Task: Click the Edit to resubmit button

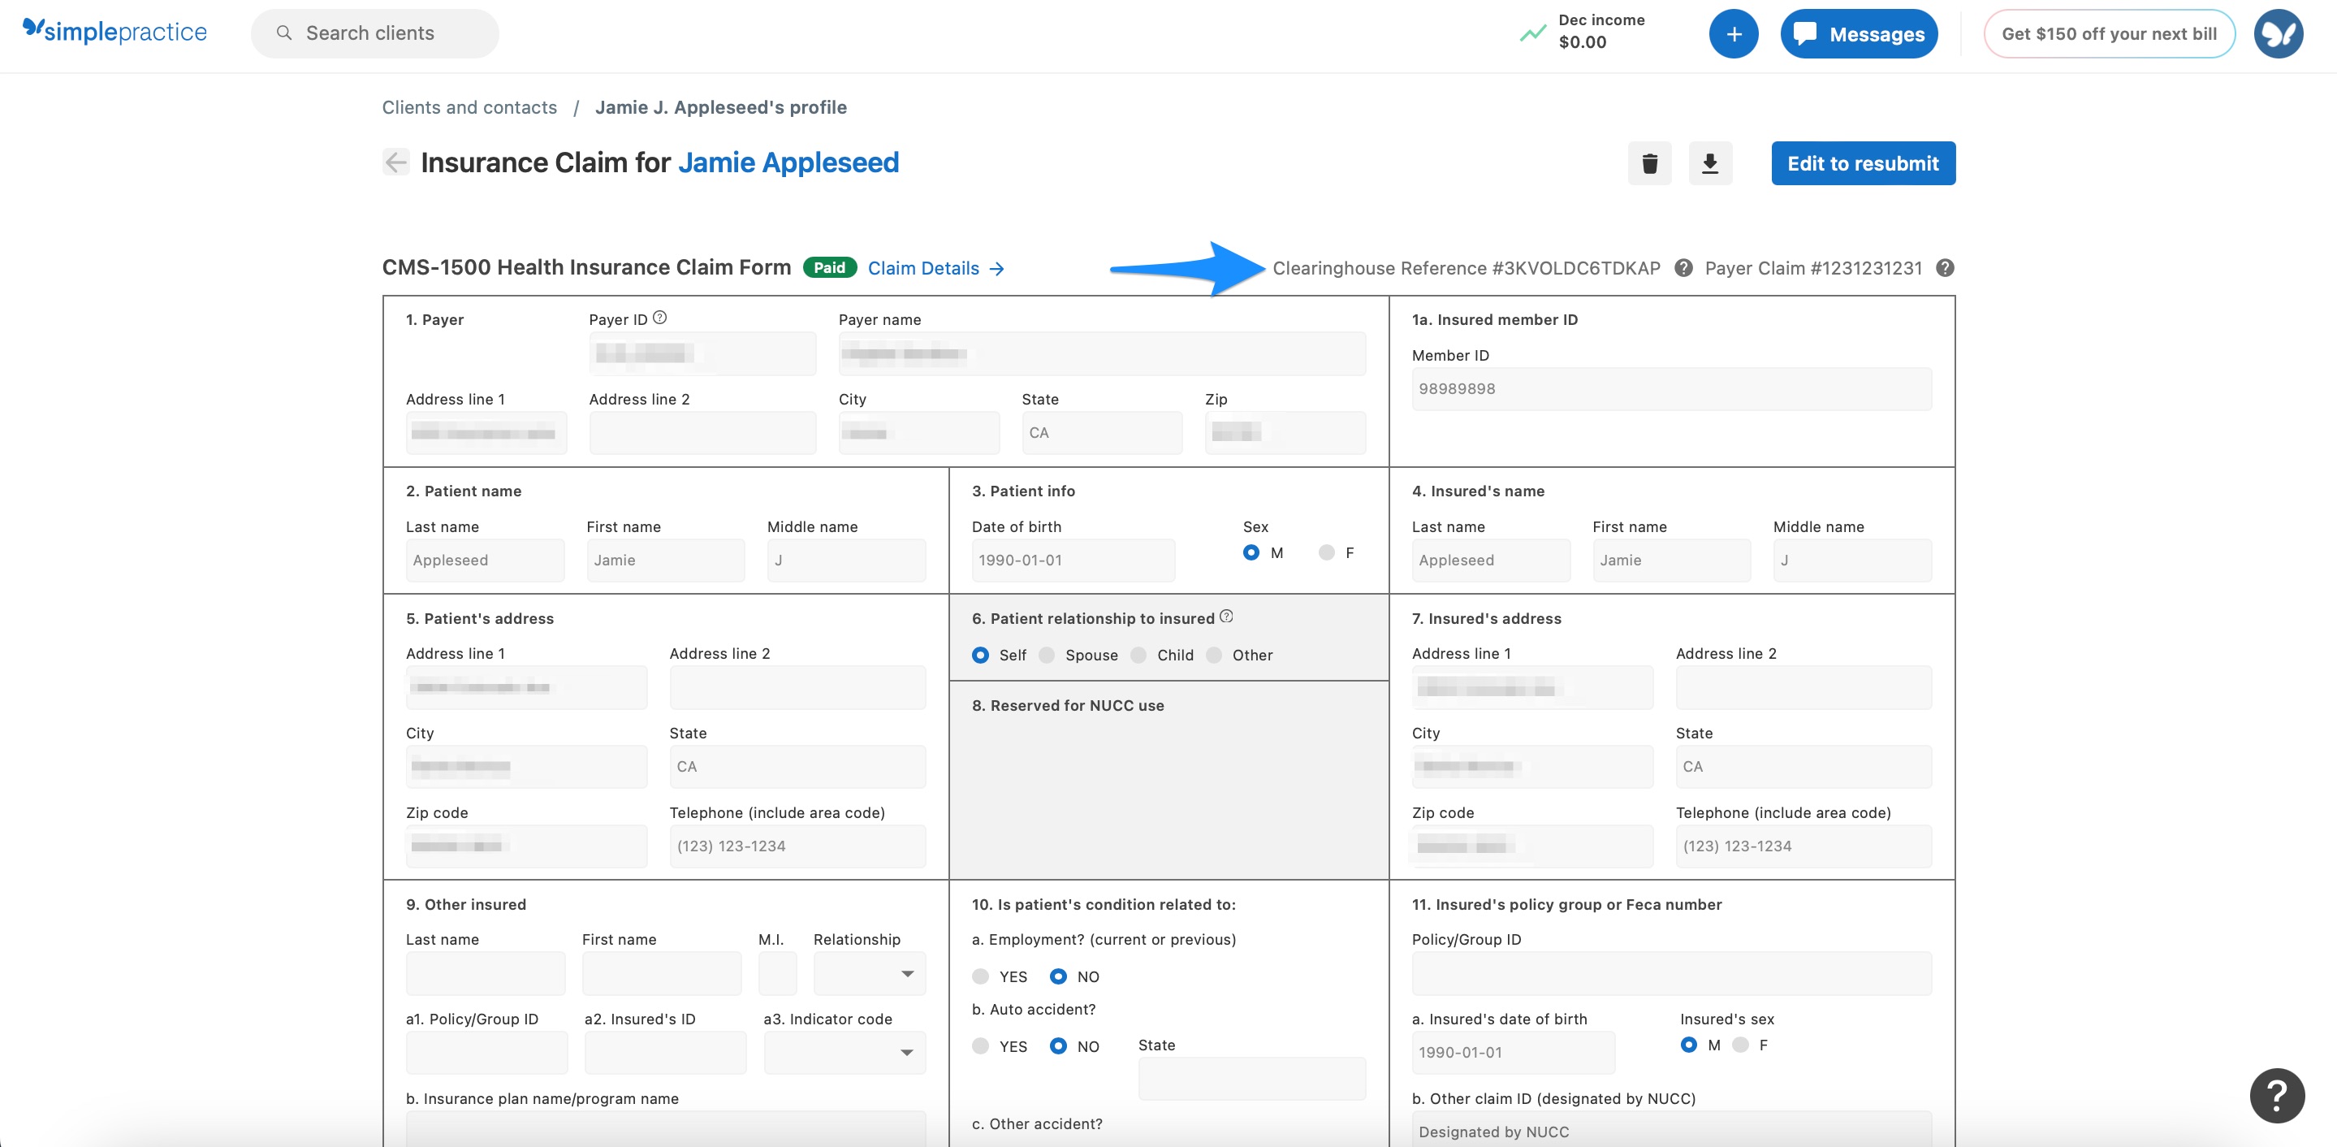Action: point(1863,163)
